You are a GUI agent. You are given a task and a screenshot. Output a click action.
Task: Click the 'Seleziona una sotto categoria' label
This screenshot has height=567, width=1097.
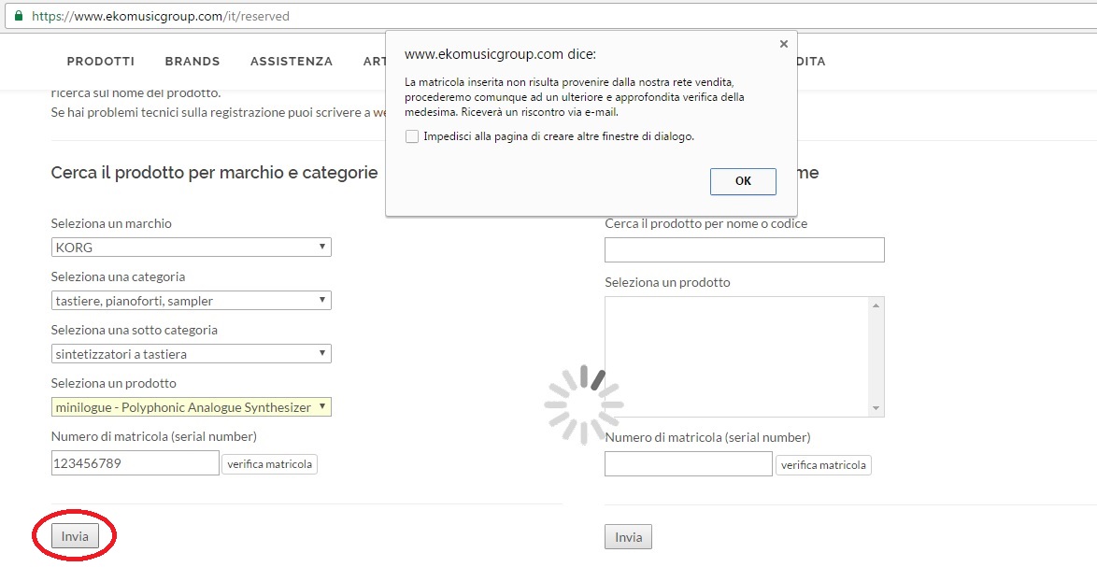coord(135,330)
